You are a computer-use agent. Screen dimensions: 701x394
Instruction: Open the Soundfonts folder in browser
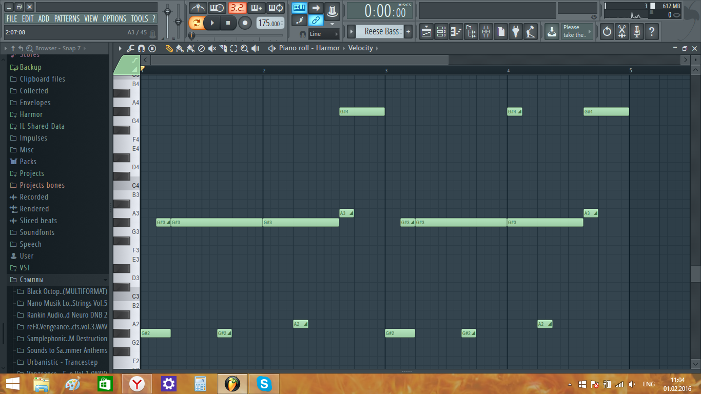point(37,232)
